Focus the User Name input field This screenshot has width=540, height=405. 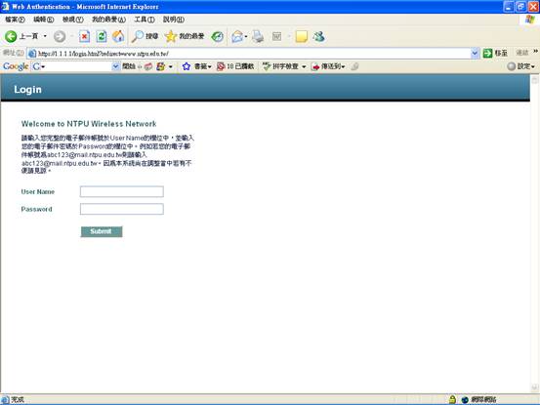click(122, 191)
